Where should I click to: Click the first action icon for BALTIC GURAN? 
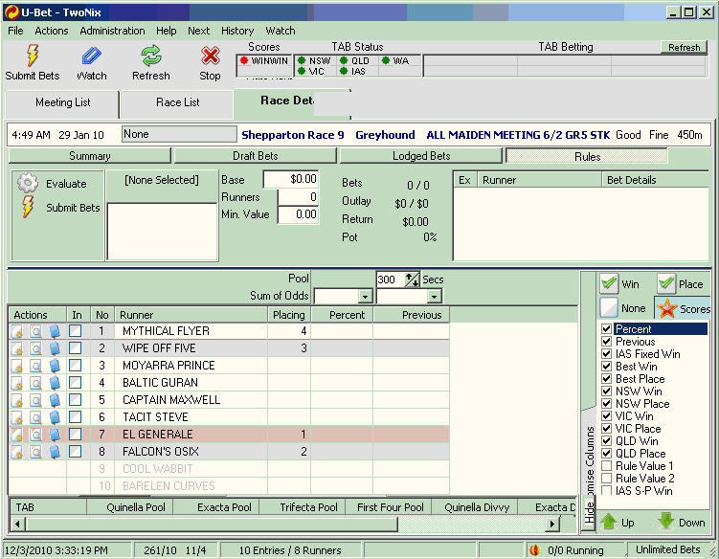click(x=16, y=383)
